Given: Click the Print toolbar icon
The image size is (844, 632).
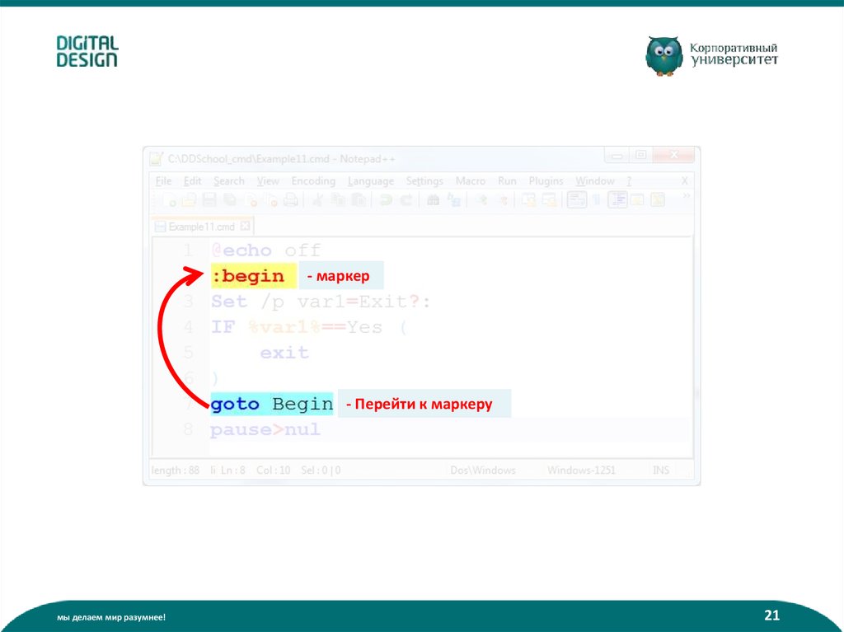Looking at the screenshot, I should [x=290, y=200].
